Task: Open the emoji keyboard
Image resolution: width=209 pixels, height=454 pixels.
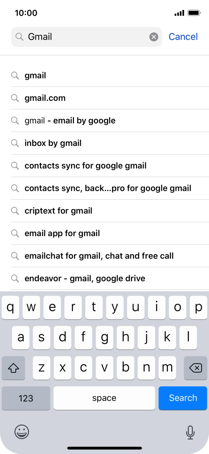Action: click(x=21, y=432)
